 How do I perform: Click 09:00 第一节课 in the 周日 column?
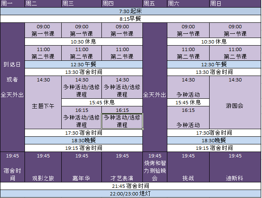pos(235,30)
